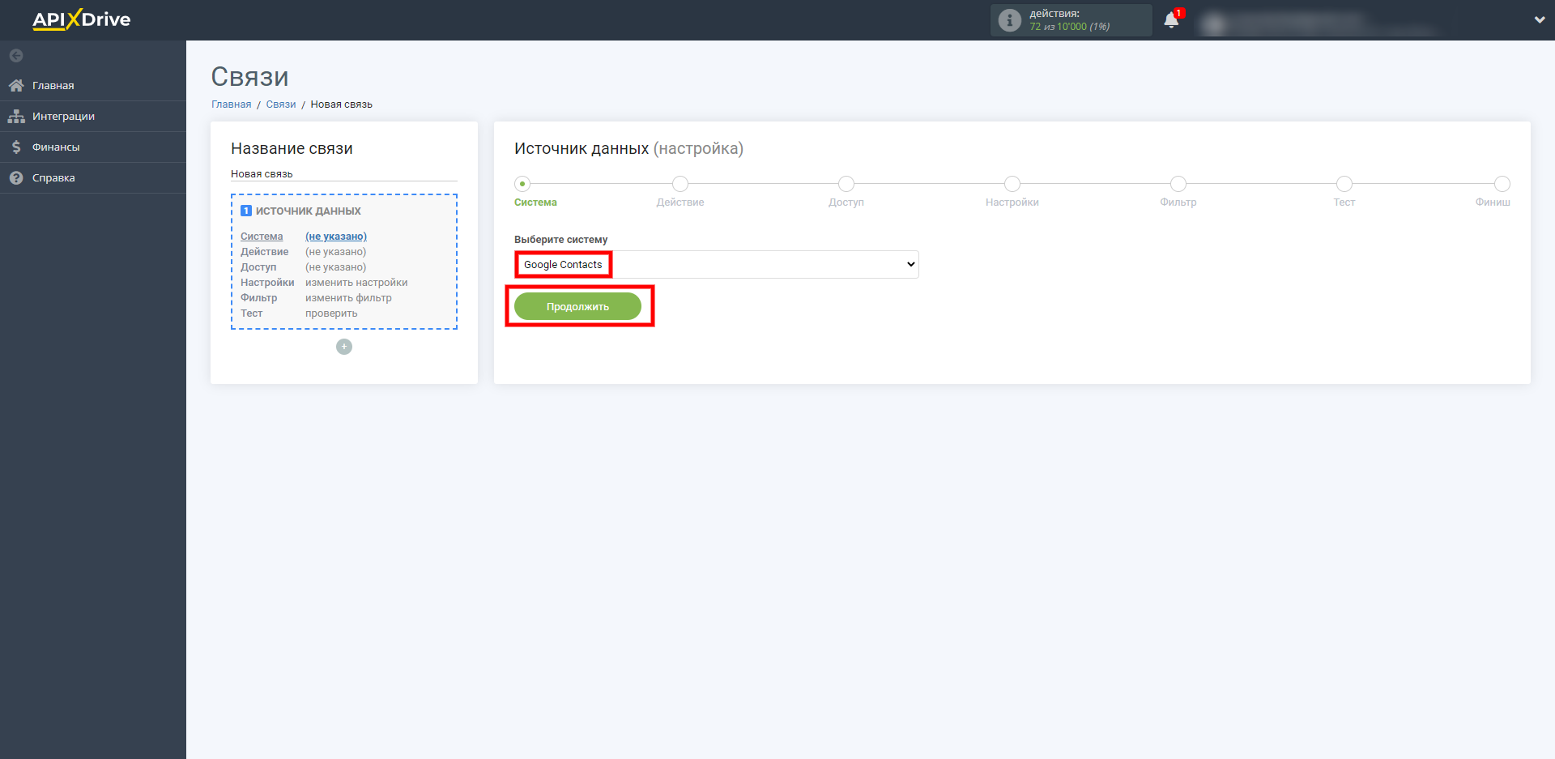Follow the Связи breadcrumb link
Screen dimensions: 1555x759
(x=281, y=104)
